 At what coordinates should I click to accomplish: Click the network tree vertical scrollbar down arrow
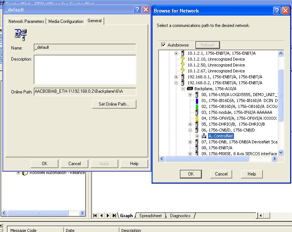coord(281,153)
